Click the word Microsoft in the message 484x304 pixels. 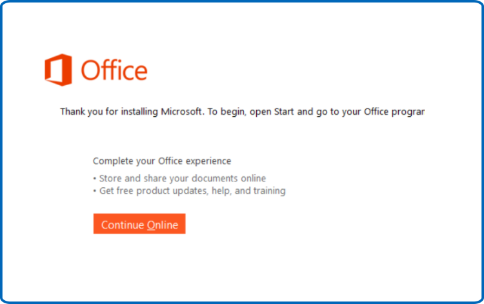pos(183,112)
